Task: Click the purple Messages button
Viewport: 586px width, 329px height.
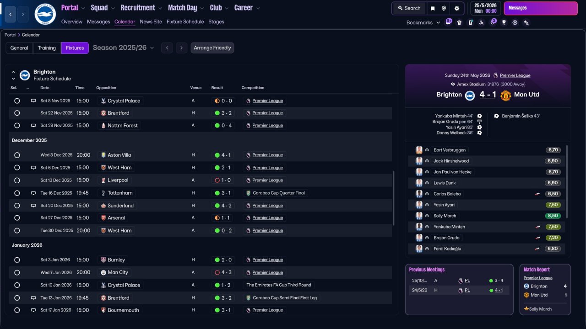Action: tap(541, 8)
